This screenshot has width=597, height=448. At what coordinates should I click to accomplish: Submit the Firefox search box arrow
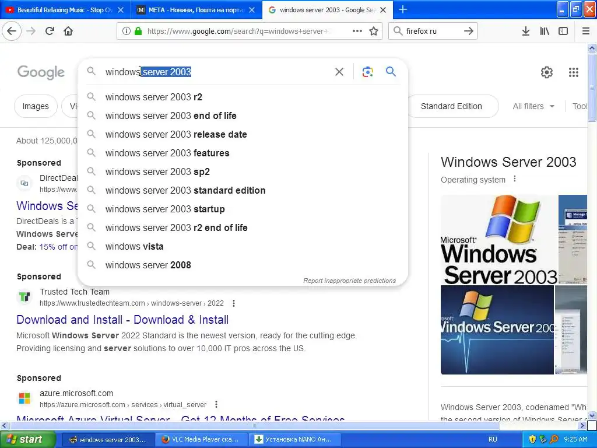coord(469,31)
